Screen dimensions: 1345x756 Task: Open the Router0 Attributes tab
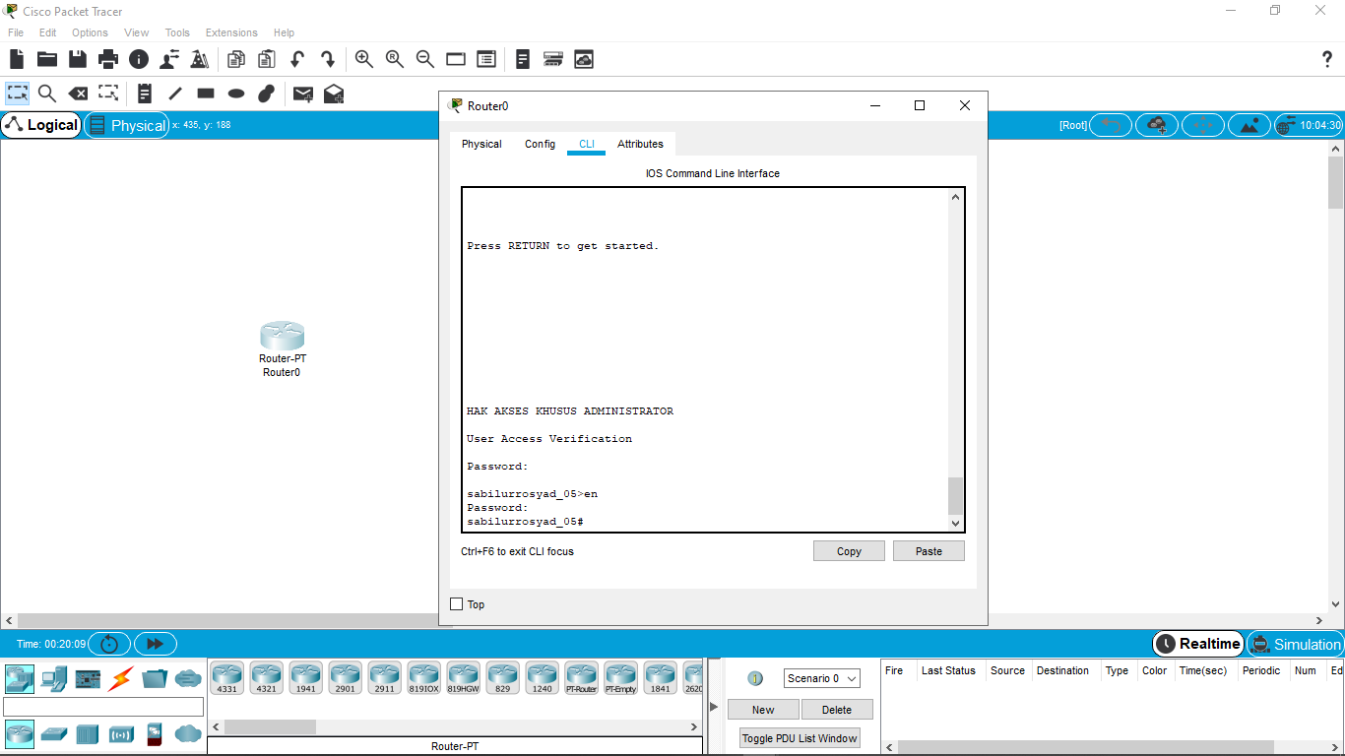[x=640, y=144]
